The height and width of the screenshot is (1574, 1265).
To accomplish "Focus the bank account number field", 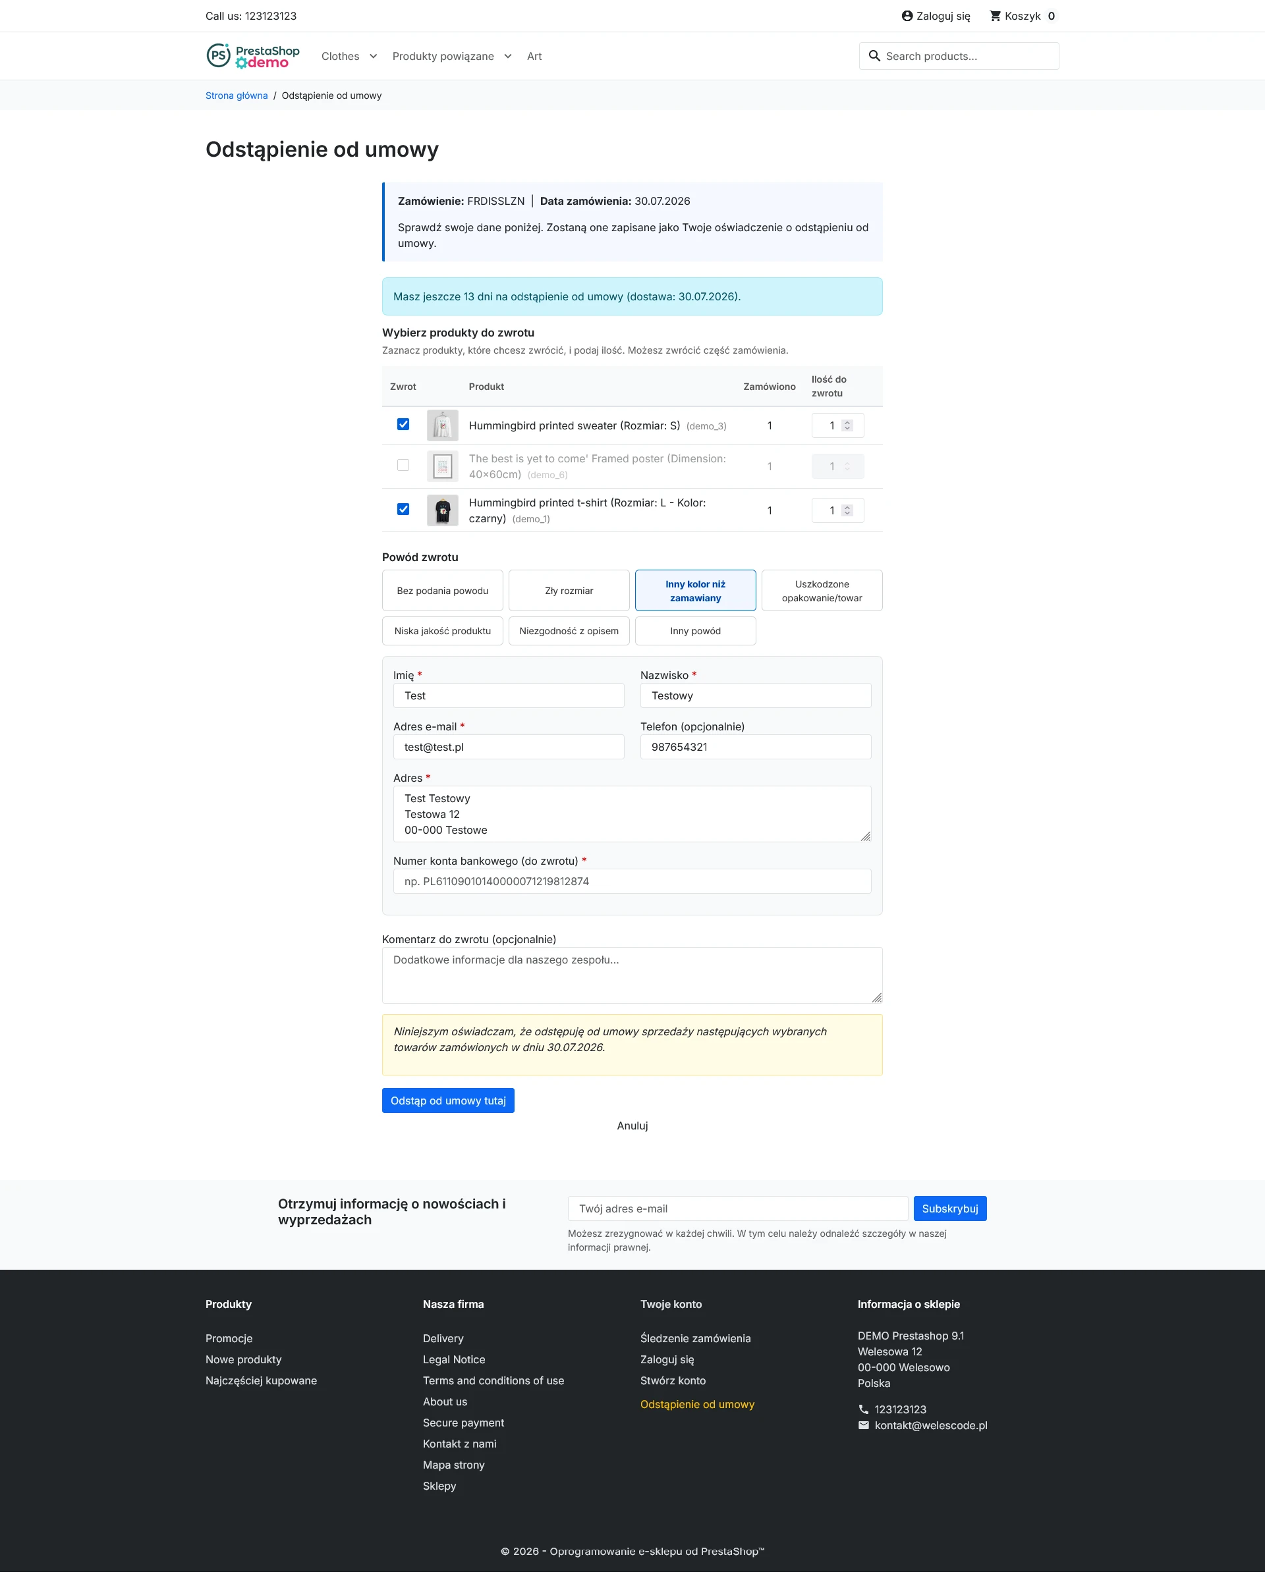I will (632, 881).
